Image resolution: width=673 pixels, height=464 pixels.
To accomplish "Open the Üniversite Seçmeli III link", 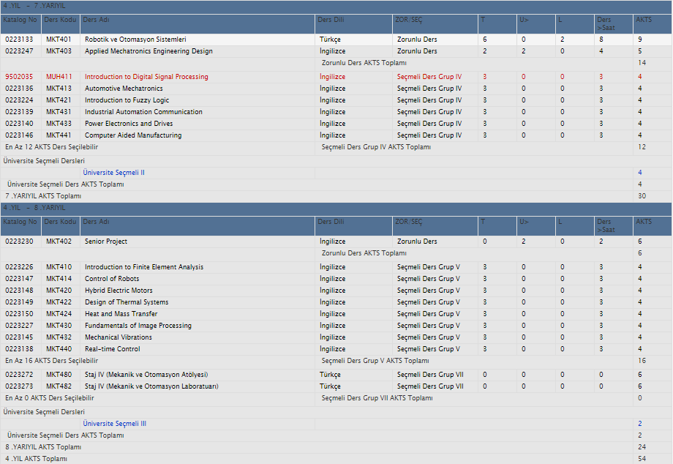I will 115,424.
